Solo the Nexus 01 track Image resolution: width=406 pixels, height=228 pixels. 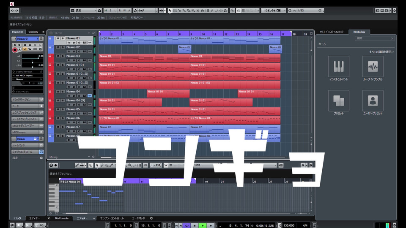point(63,38)
